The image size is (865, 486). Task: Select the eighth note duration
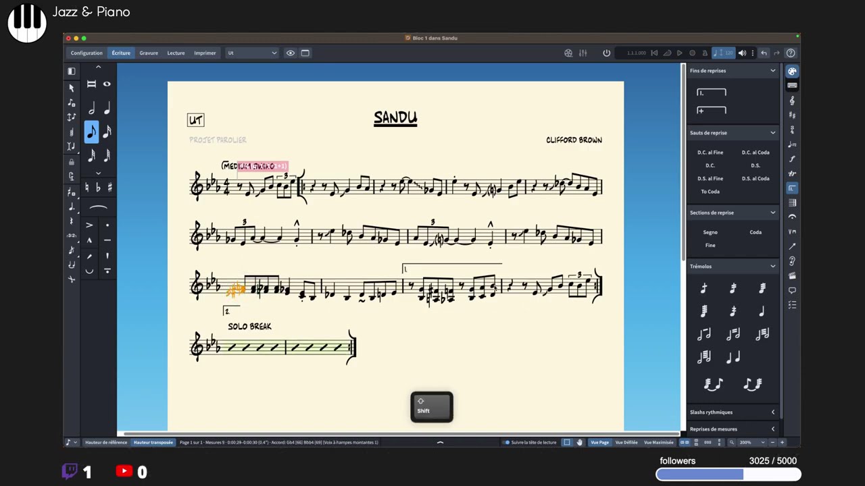point(91,132)
